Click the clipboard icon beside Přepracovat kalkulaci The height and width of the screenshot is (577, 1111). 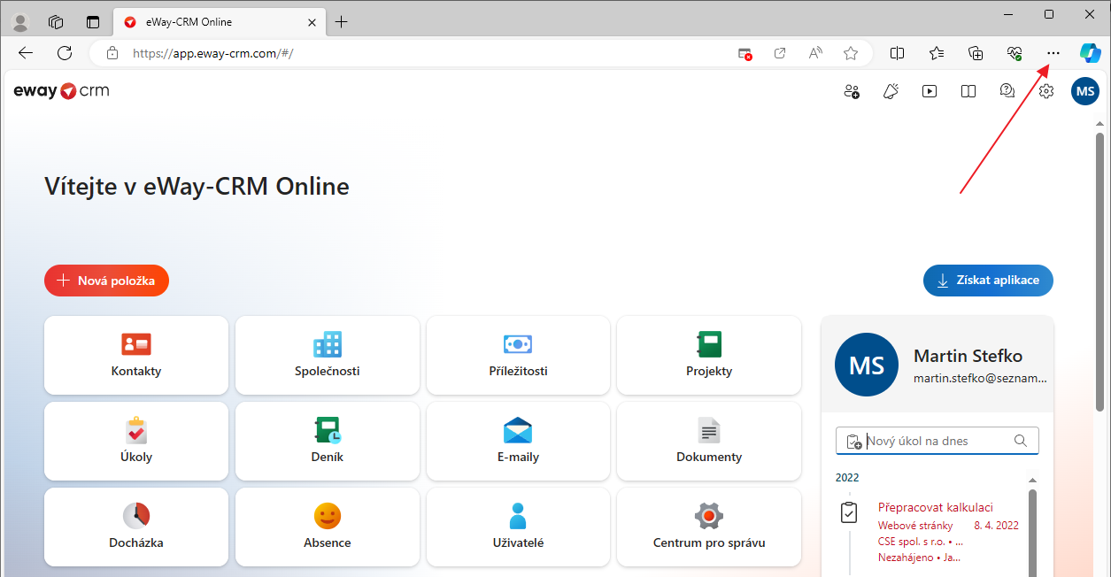click(x=849, y=512)
